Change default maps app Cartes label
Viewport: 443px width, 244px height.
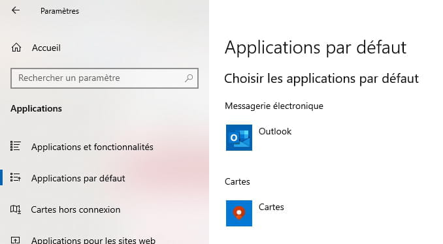click(271, 207)
